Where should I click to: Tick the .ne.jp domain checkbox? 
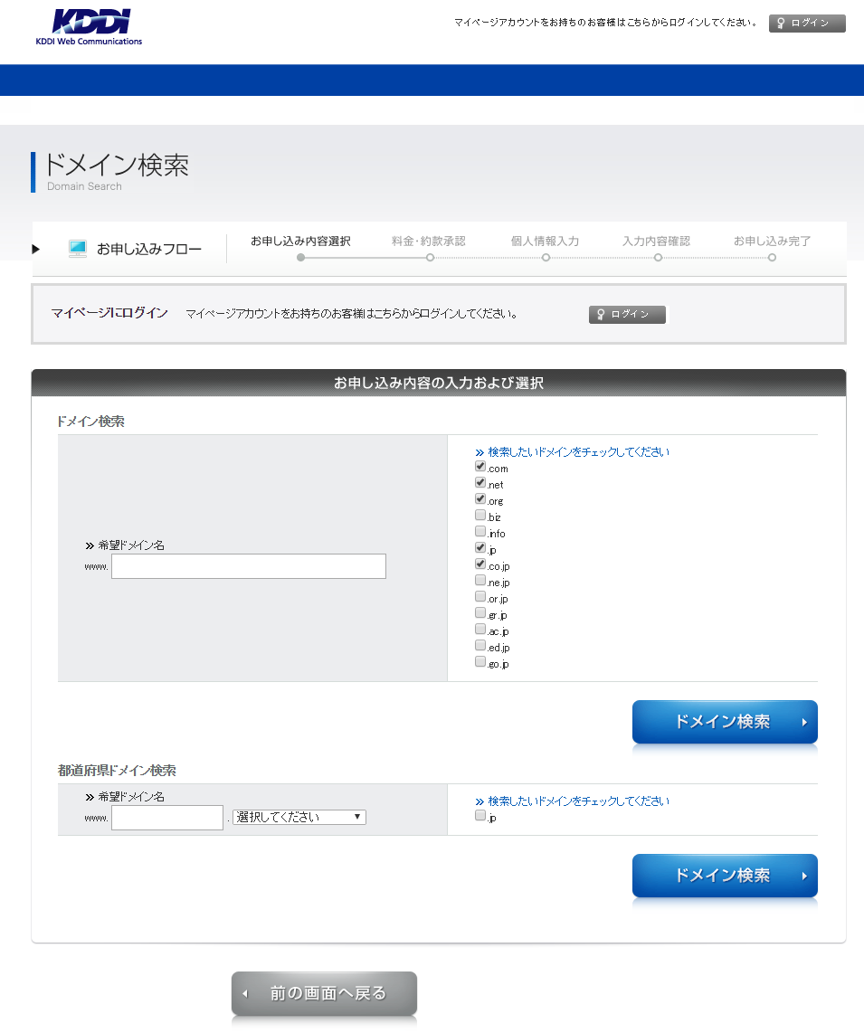click(x=480, y=581)
